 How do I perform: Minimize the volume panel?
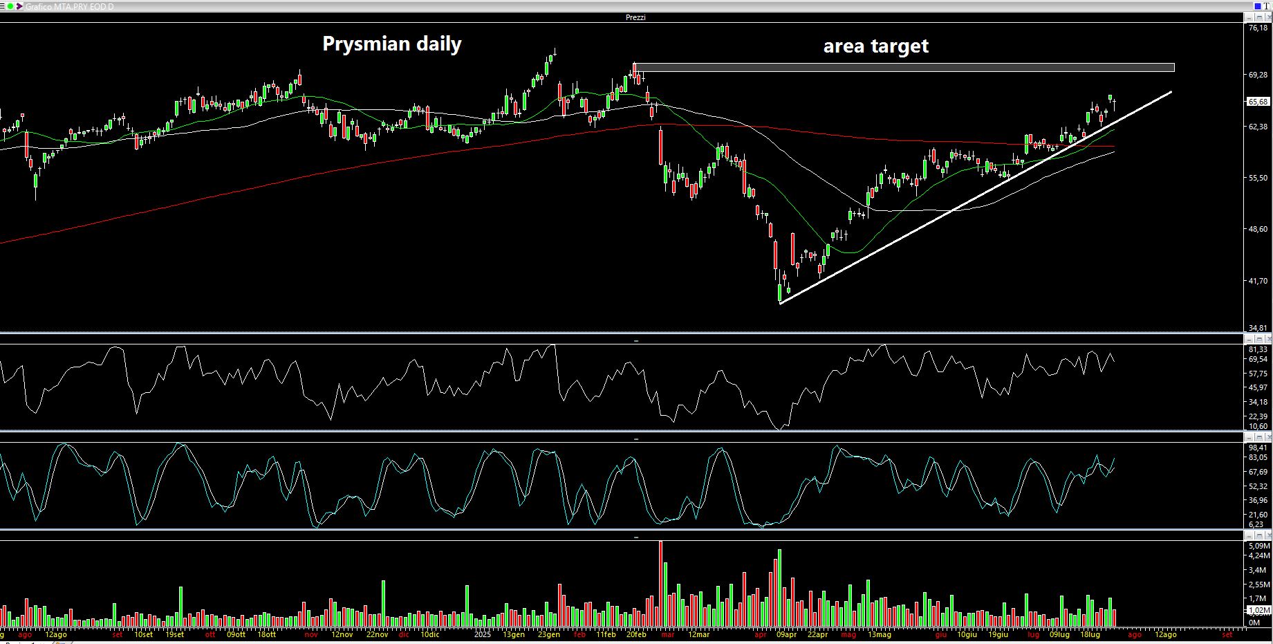click(1249, 535)
